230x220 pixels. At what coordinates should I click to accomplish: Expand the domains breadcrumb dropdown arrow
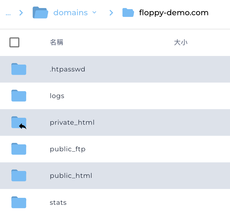94,12
